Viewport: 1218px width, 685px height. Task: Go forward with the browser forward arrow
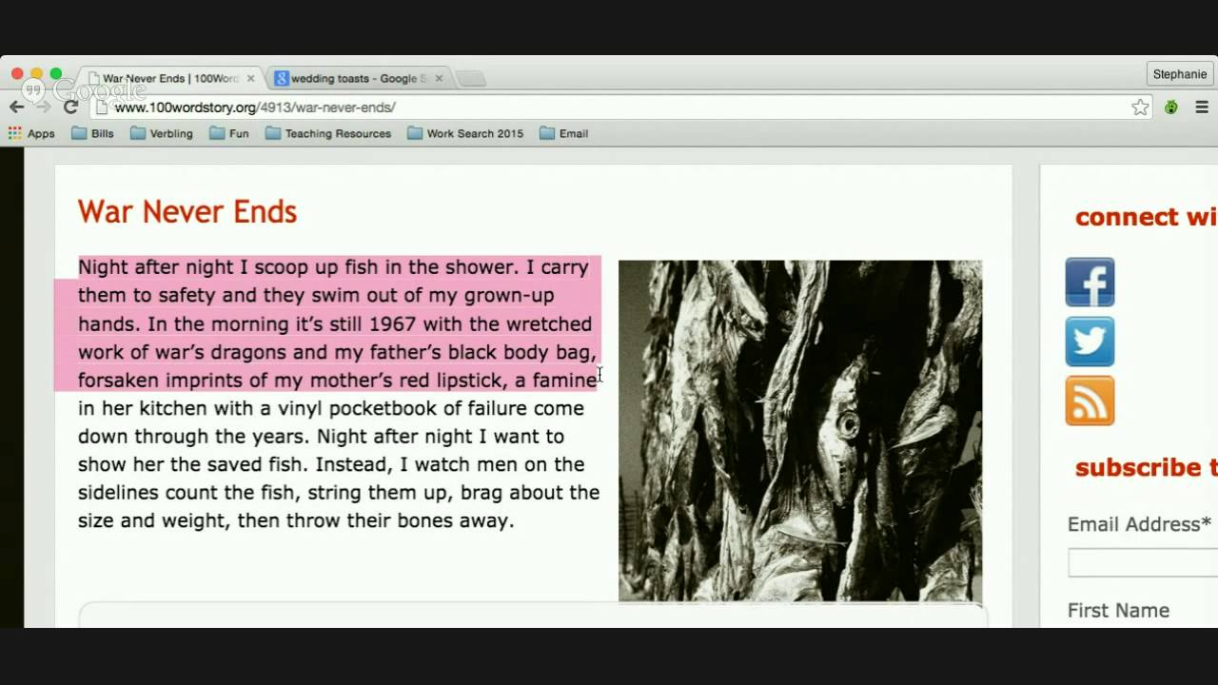click(44, 107)
